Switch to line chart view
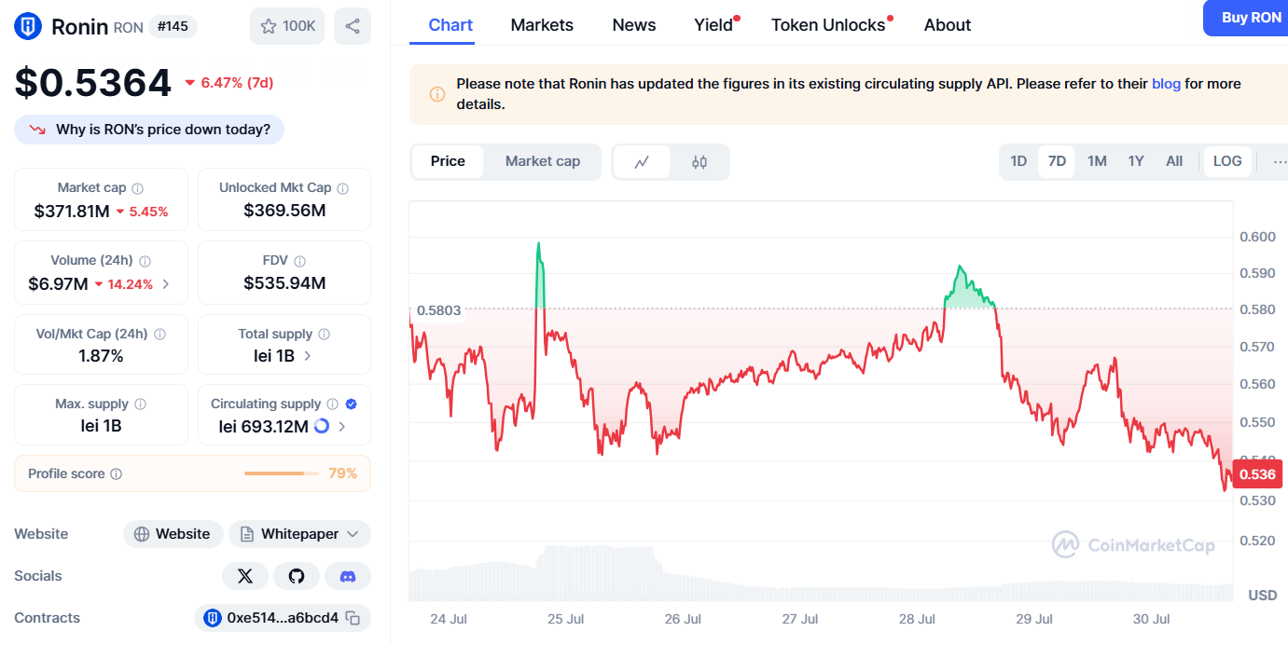Screen dimensions: 1288x645 point(642,161)
